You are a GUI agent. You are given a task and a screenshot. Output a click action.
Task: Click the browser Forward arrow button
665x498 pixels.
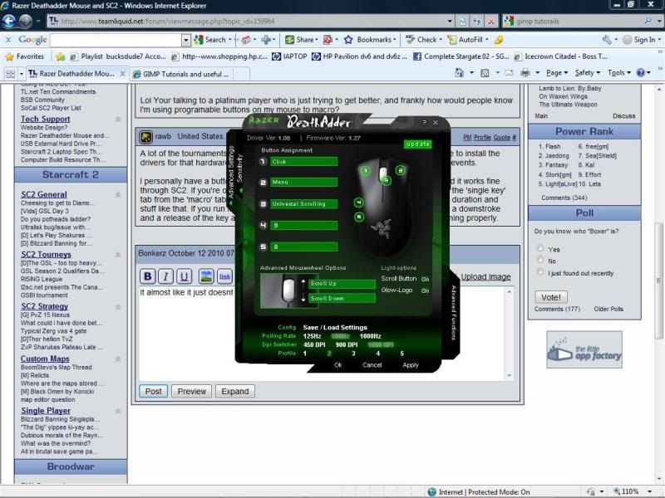(26, 21)
